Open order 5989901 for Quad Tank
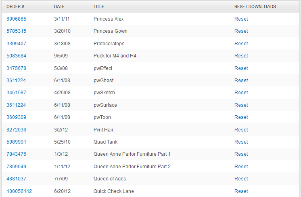This screenshot has width=301, height=197. coord(16,142)
